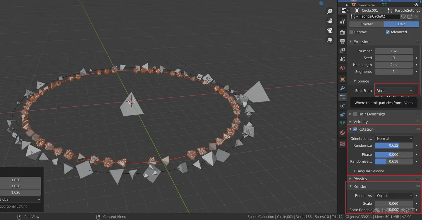The width and height of the screenshot is (422, 220).
Task: Click the ParticleSettings breadcrumb icon
Action: [390, 10]
